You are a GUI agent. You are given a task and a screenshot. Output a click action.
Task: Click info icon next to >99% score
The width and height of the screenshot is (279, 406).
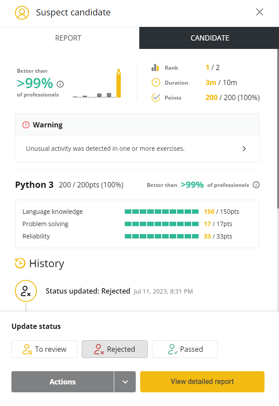(x=61, y=84)
